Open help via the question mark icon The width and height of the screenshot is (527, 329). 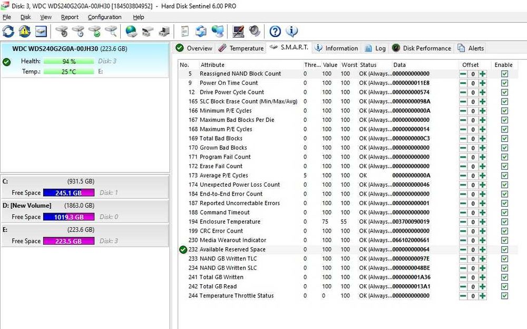[275, 31]
